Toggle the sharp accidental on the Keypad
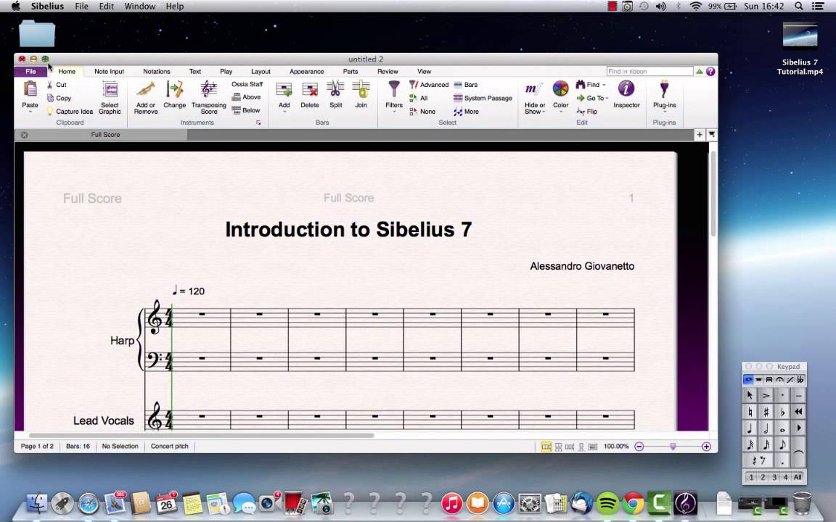 766,412
